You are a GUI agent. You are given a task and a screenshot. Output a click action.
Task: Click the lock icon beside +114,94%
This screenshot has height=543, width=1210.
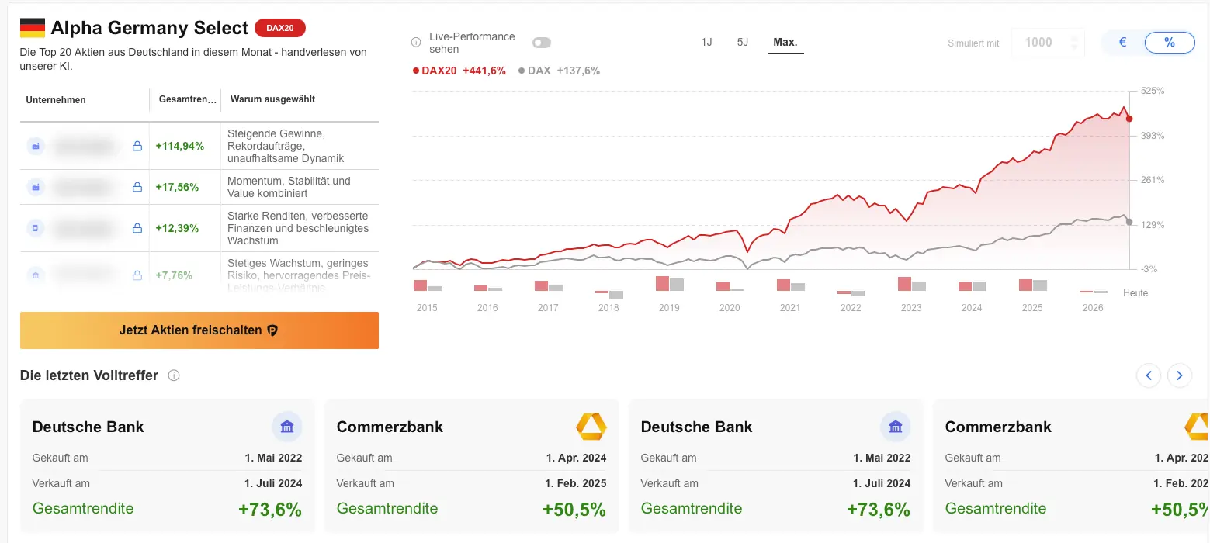point(137,146)
